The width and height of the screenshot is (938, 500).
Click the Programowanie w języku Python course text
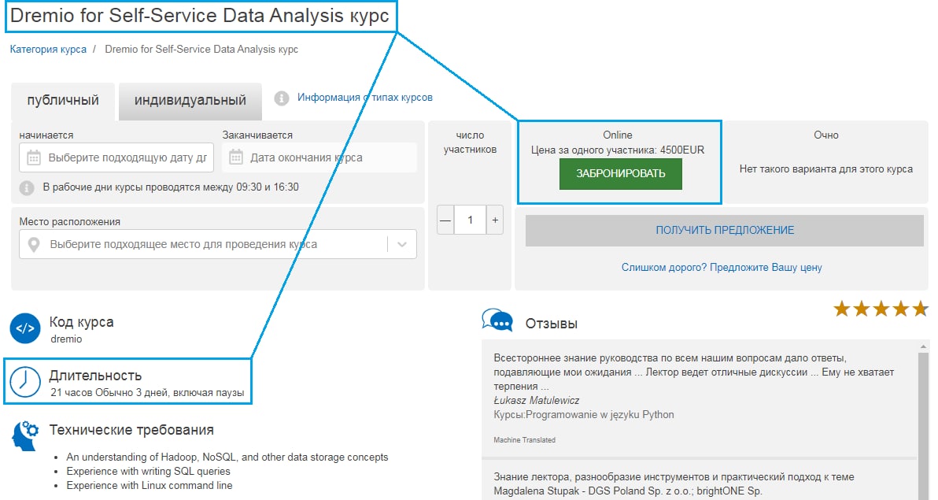coord(598,415)
